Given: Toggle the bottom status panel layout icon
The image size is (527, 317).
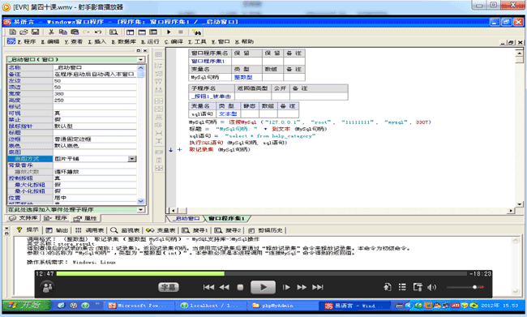Looking at the screenshot, I should [142, 32].
